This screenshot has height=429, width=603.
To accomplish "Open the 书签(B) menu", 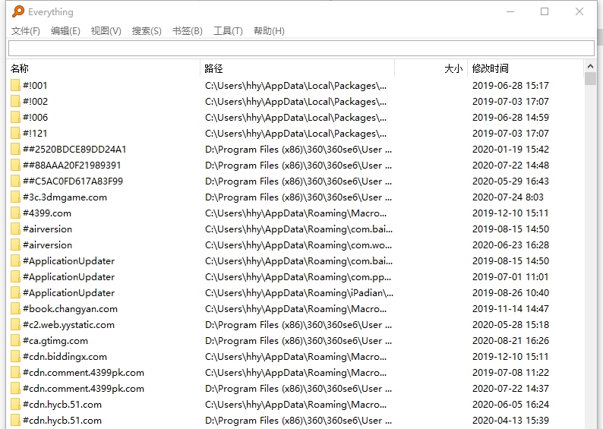I will pyautogui.click(x=188, y=31).
